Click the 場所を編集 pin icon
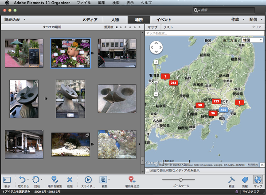 coord(55,180)
